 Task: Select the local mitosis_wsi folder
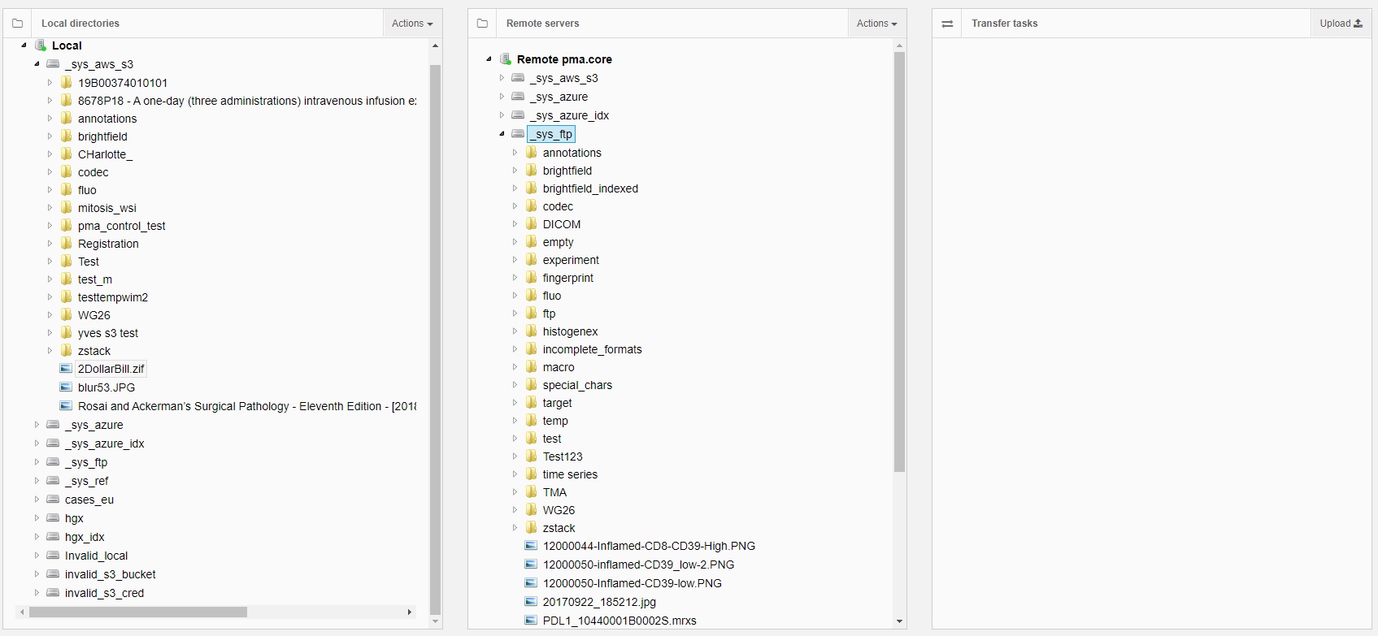(107, 208)
